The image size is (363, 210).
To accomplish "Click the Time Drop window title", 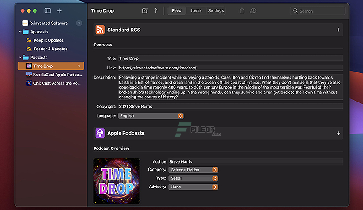I will [x=102, y=11].
